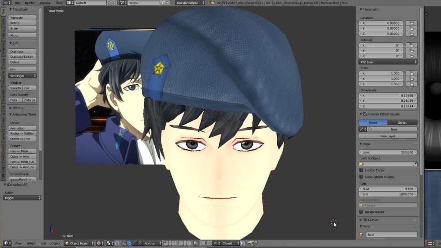Open the Help menu

pyautogui.click(x=59, y=3)
